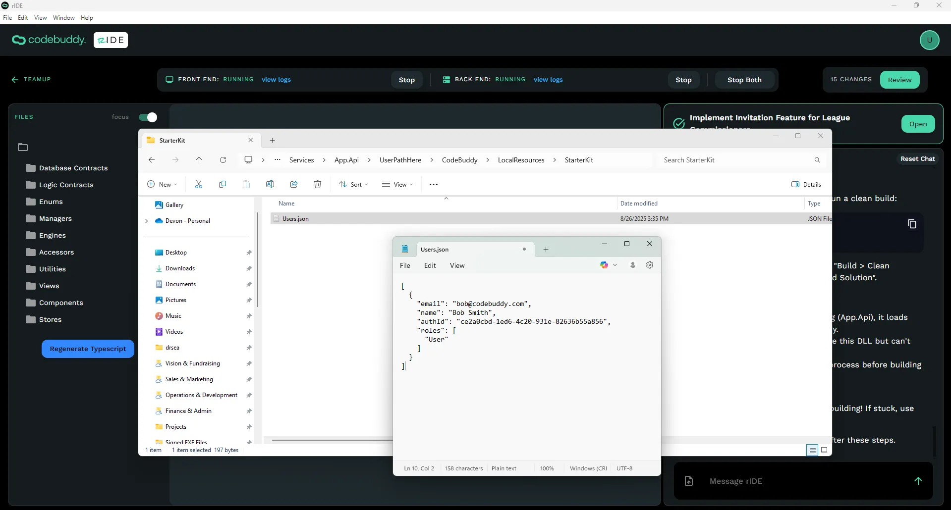Image resolution: width=951 pixels, height=510 pixels.
Task: Open the rIDE Window menu
Action: tap(64, 17)
